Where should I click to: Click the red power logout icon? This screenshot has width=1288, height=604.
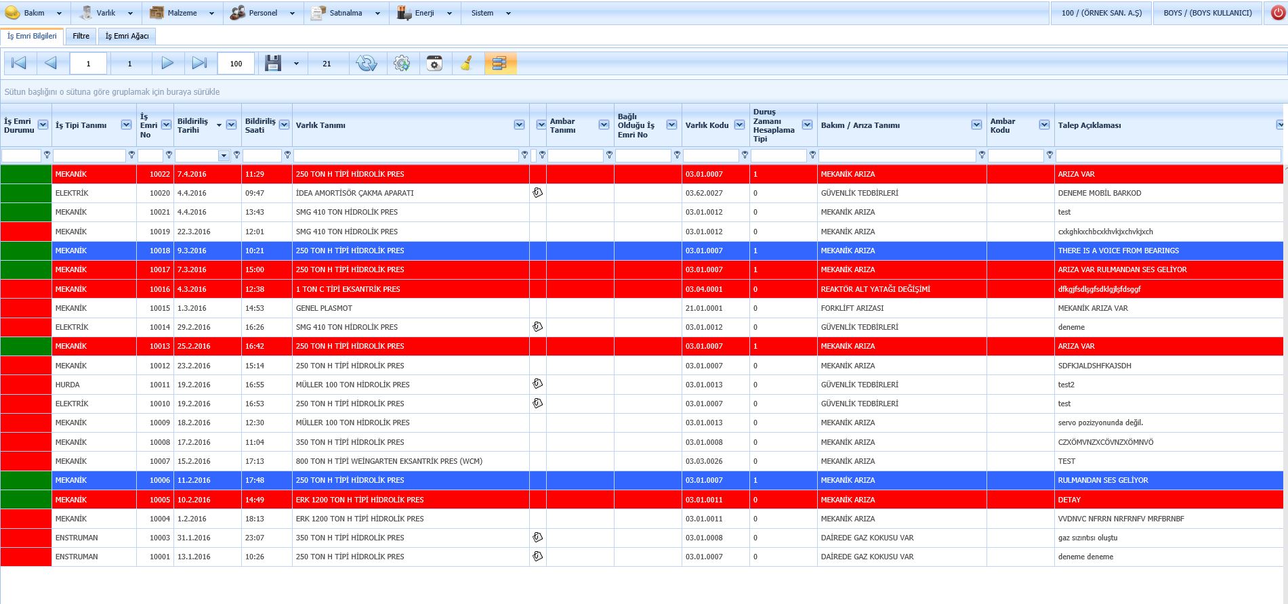point(1278,13)
